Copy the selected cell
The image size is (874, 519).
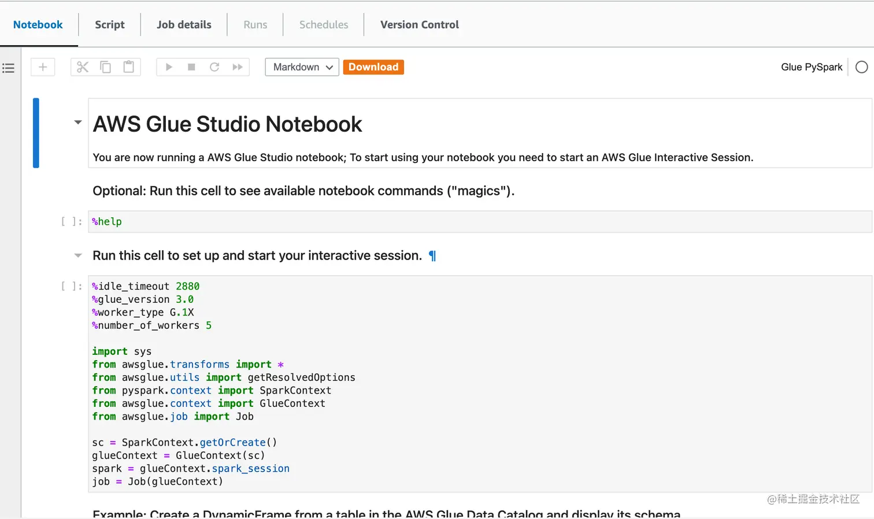[106, 67]
